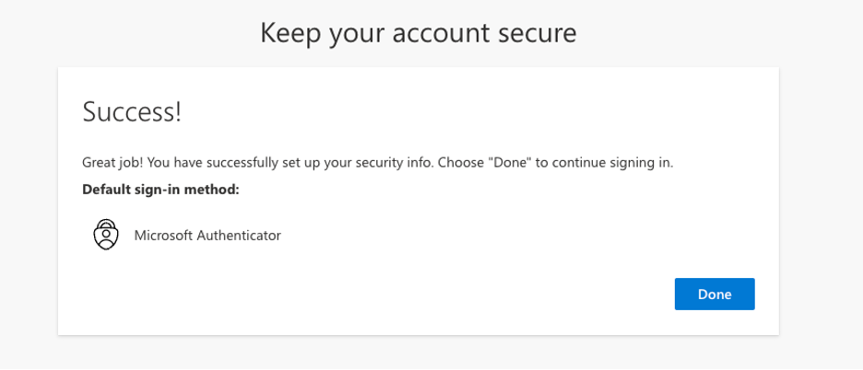863x370 pixels.
Task: Click the word Microsoft next to the lock icon
Action: click(x=163, y=236)
